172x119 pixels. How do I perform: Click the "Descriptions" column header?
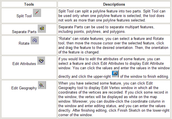pyautogui.click(x=114, y=4)
